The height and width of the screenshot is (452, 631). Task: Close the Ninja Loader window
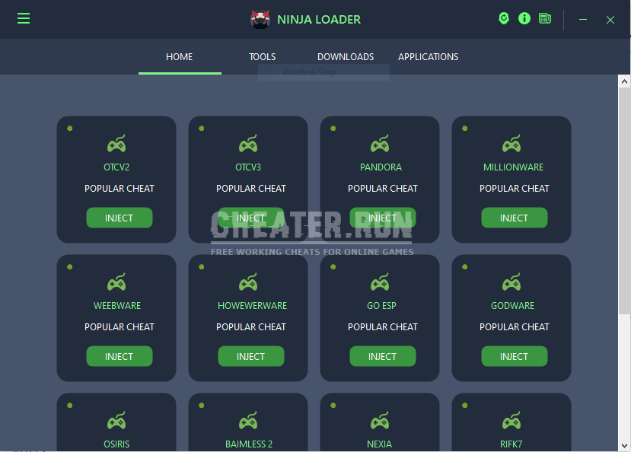click(x=610, y=20)
